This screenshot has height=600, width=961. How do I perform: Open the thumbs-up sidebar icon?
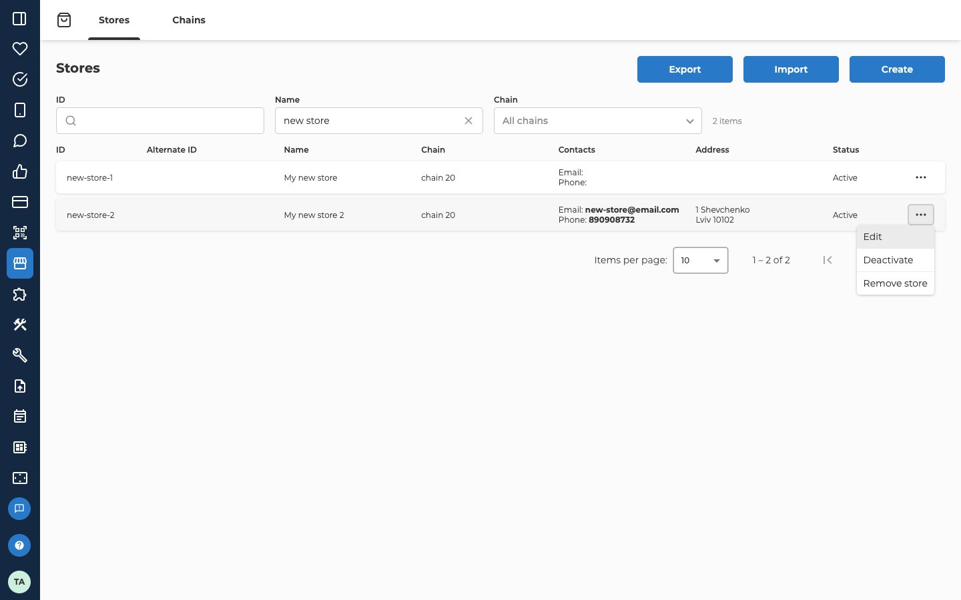(x=20, y=171)
